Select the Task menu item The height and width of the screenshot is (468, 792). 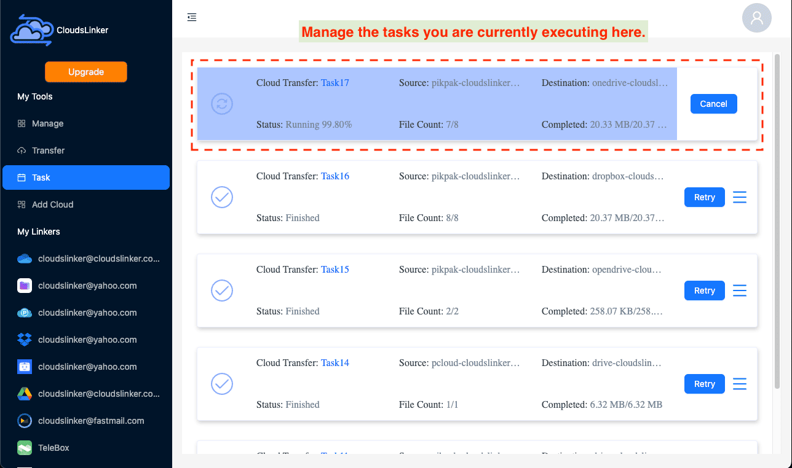coord(86,177)
